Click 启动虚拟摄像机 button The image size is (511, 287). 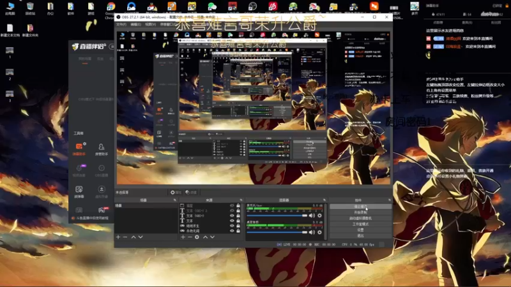pos(360,218)
